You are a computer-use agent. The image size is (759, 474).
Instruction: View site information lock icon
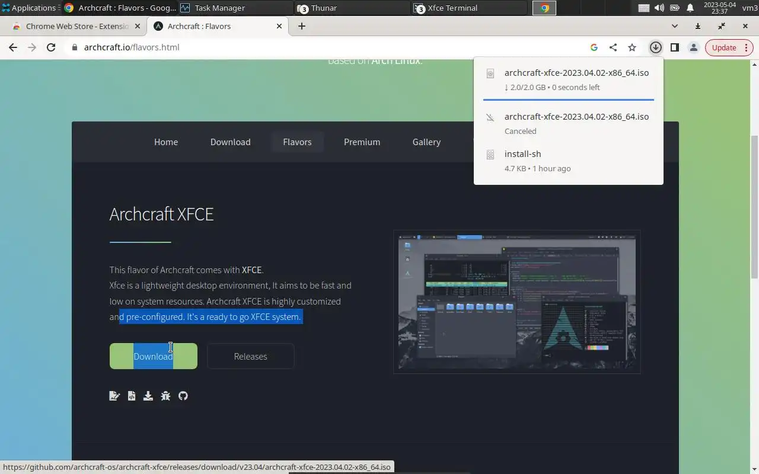click(x=75, y=47)
